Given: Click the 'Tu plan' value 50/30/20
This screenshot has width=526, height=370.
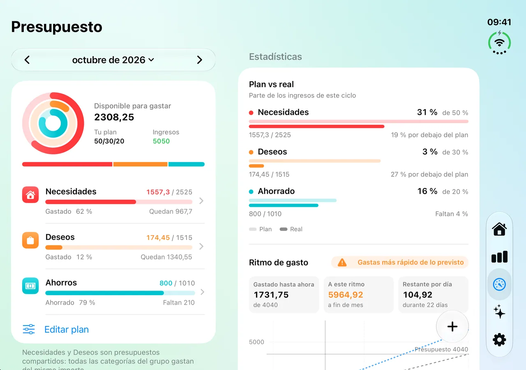Looking at the screenshot, I should (109, 141).
